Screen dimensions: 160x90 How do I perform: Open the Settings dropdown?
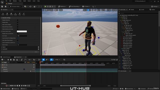(x=155, y=6)
